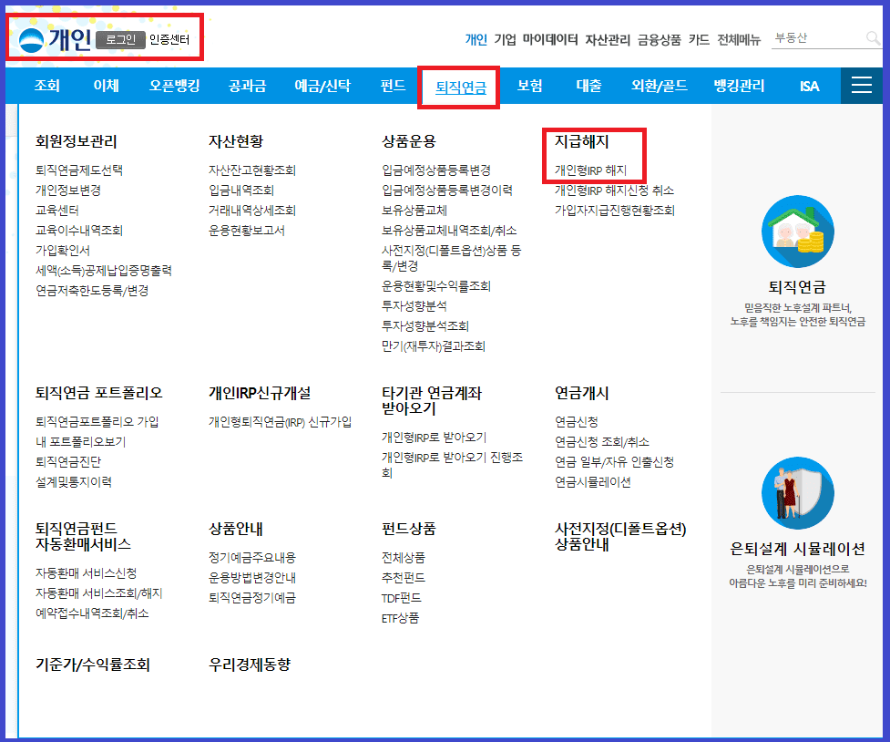Click the 은퇴설계 시뮬레이션 shield icon

(x=797, y=492)
